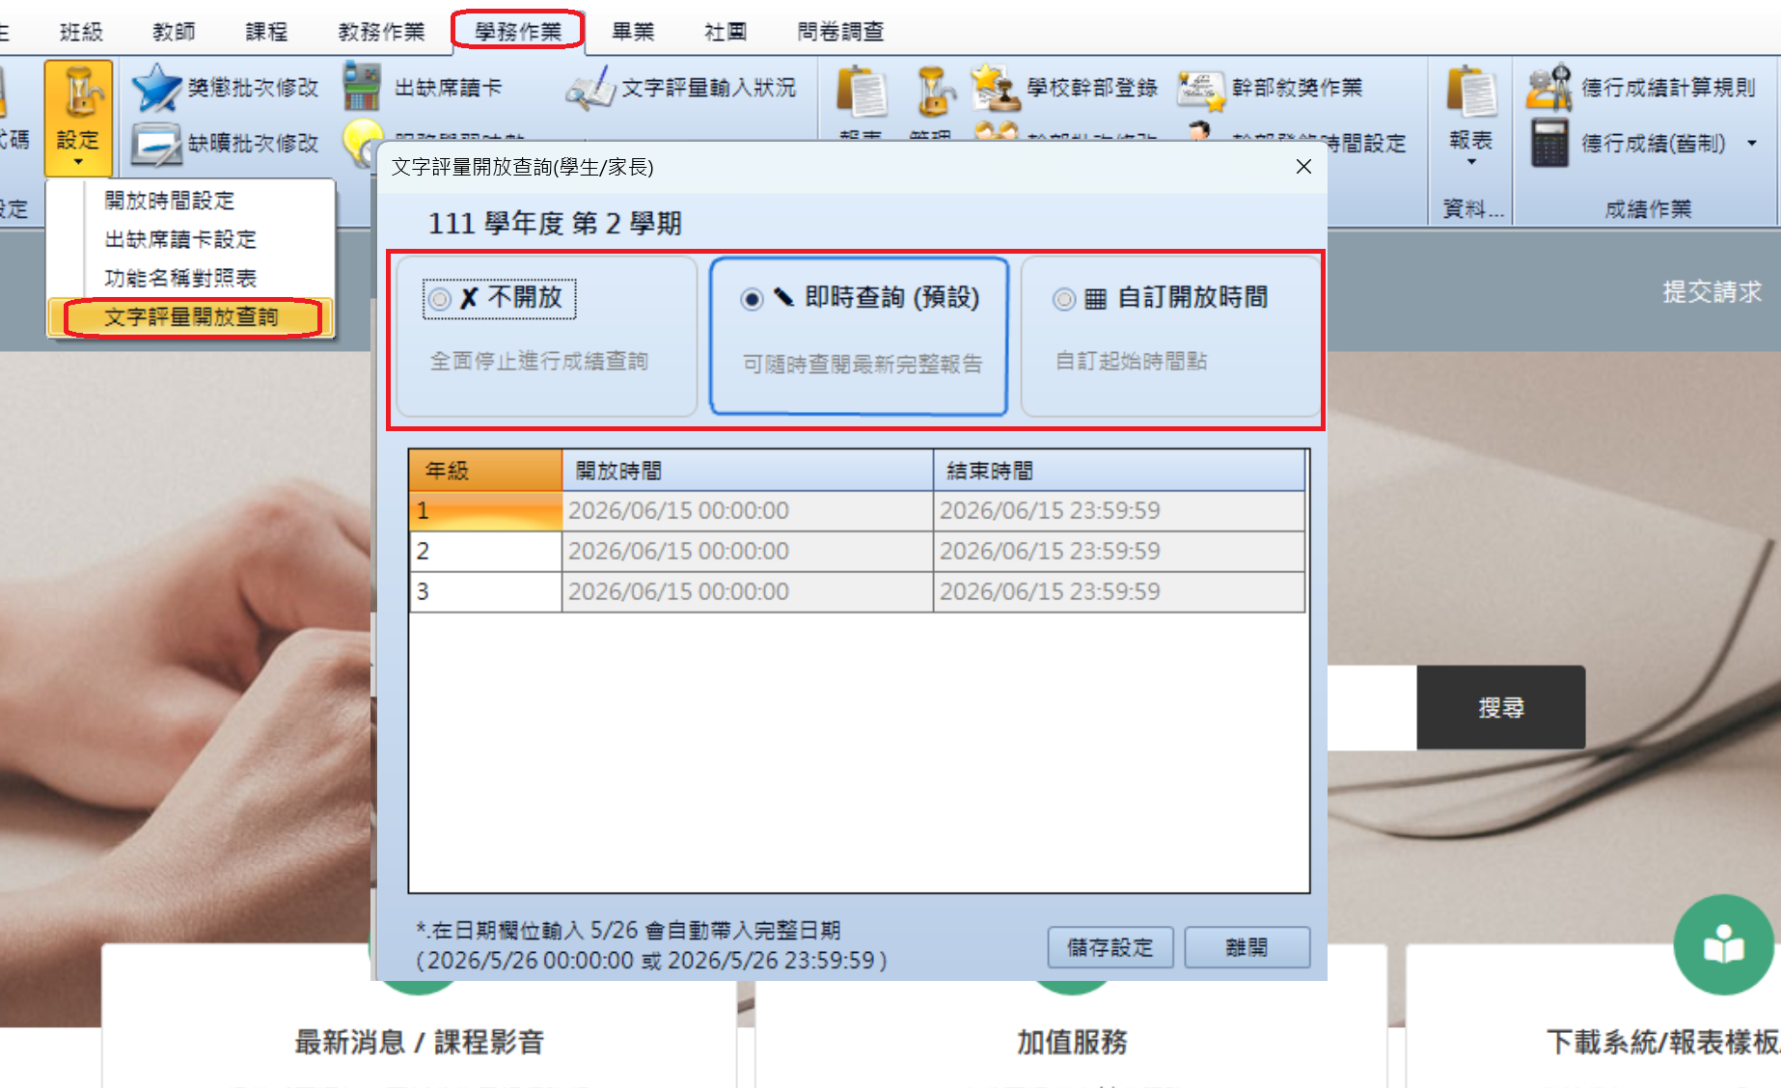This screenshot has width=1781, height=1088.
Task: Select grade 2 row cell
Action: (485, 552)
